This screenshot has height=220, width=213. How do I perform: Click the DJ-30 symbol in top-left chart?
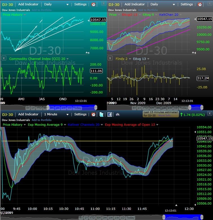(8, 5)
